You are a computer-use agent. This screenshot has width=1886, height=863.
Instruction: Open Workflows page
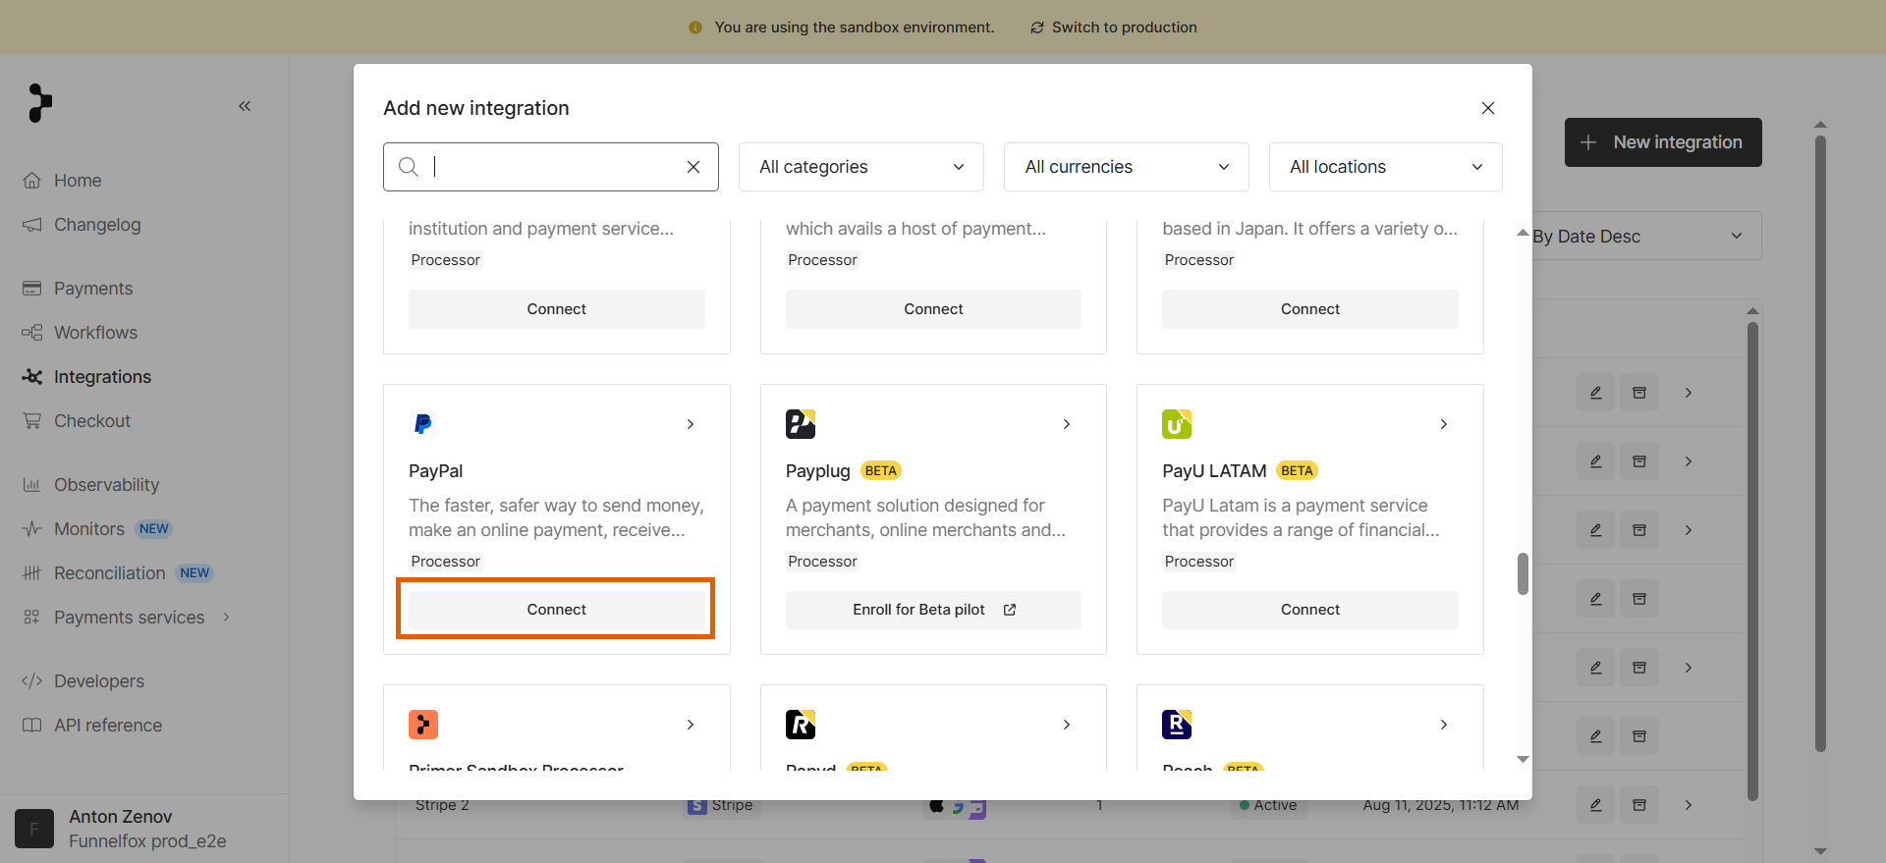tap(95, 333)
